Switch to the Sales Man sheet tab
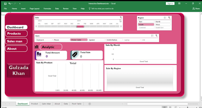 pos(46,104)
